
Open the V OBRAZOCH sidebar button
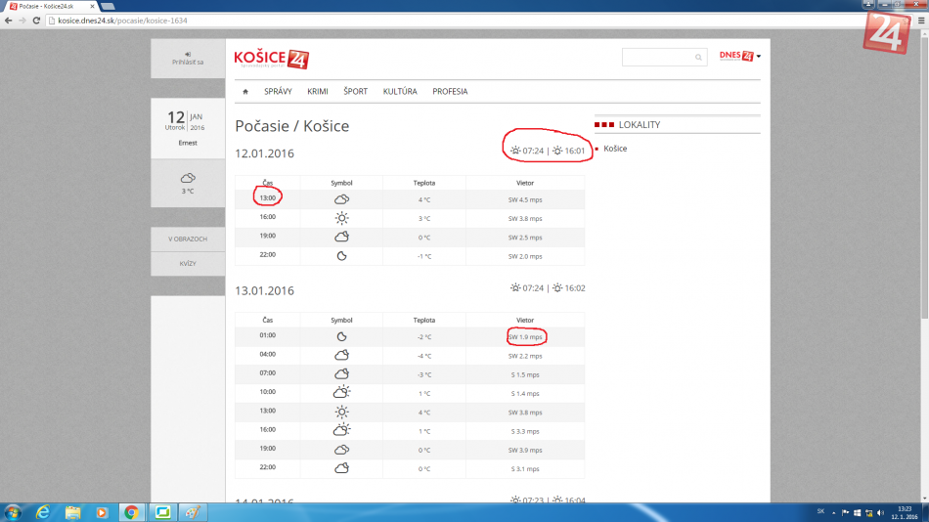click(x=187, y=239)
